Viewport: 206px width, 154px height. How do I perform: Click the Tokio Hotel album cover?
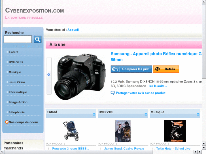175,131
